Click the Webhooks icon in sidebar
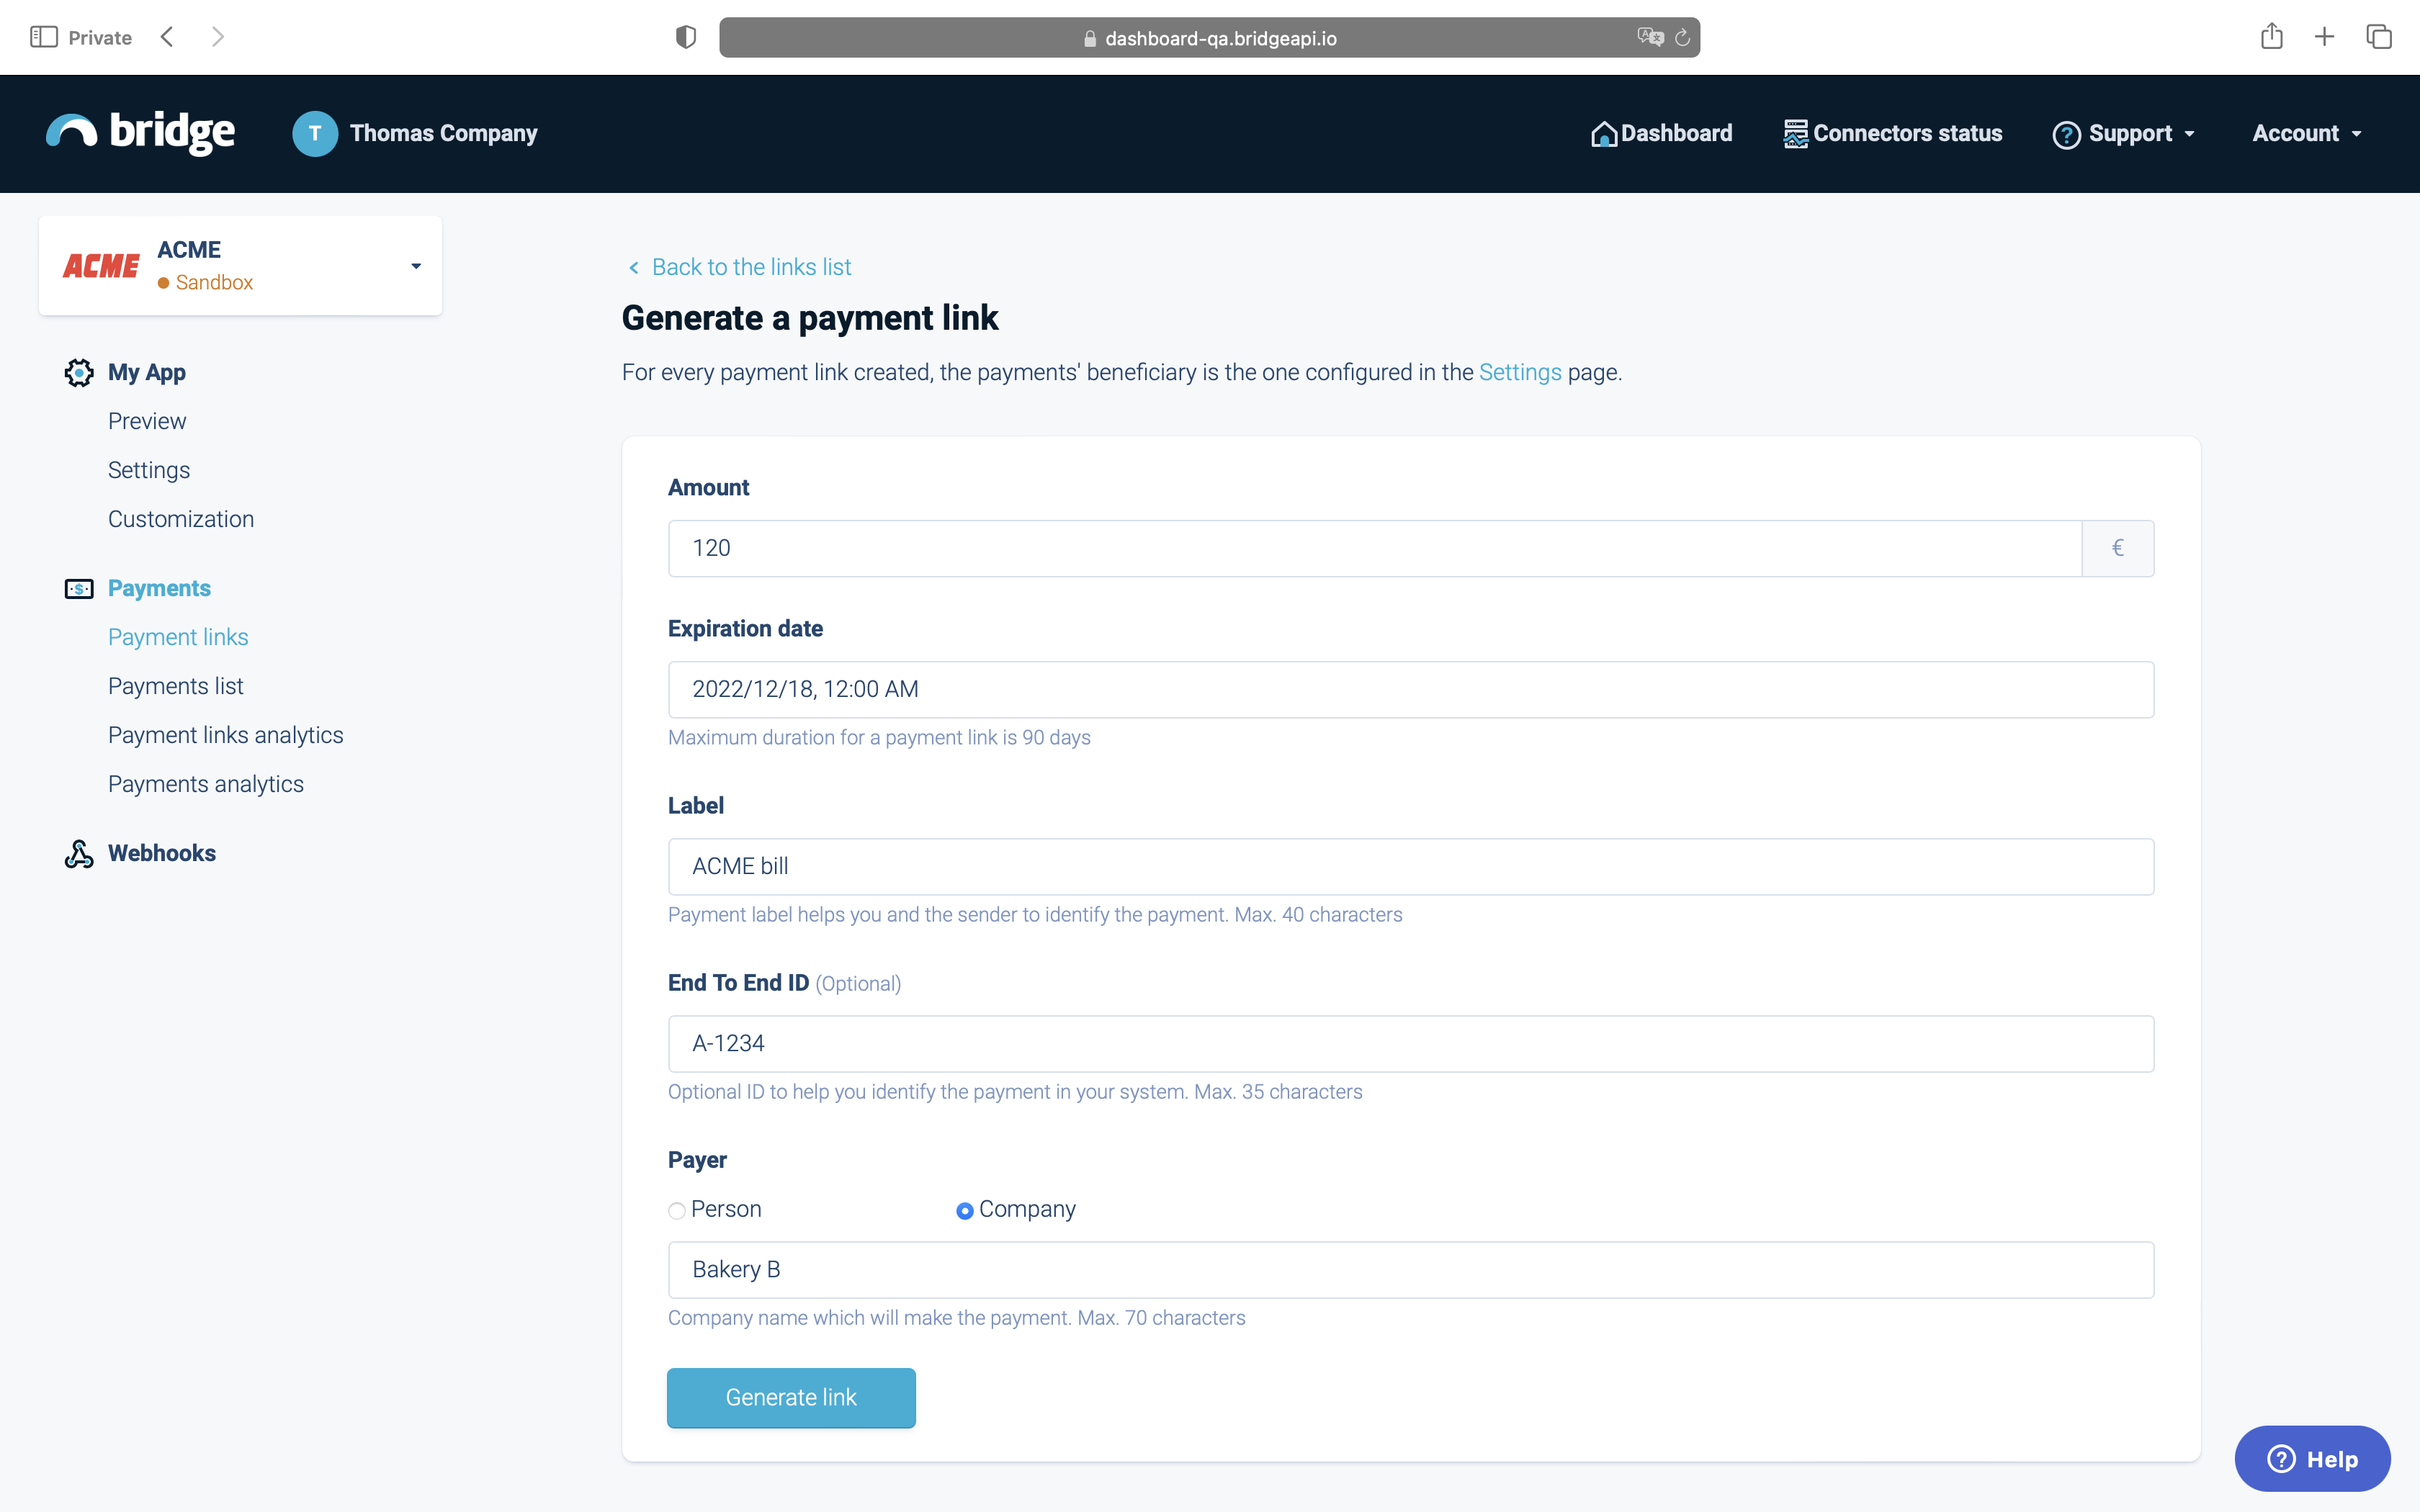The width and height of the screenshot is (2420, 1512). (x=79, y=853)
